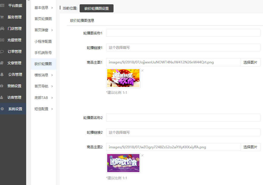Expand the 首页弹窗 submenu chevron

[52, 30]
